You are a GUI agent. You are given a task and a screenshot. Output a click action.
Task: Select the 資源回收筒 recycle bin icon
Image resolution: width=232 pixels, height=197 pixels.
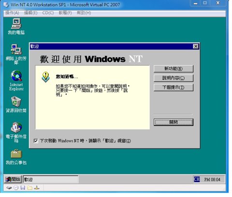(x=16, y=105)
